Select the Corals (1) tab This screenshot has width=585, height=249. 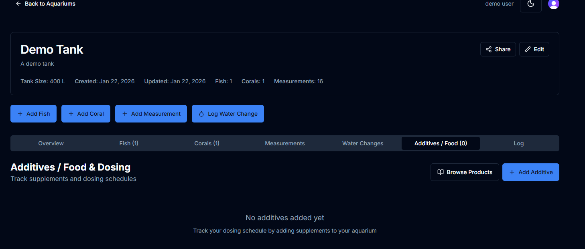(x=207, y=143)
